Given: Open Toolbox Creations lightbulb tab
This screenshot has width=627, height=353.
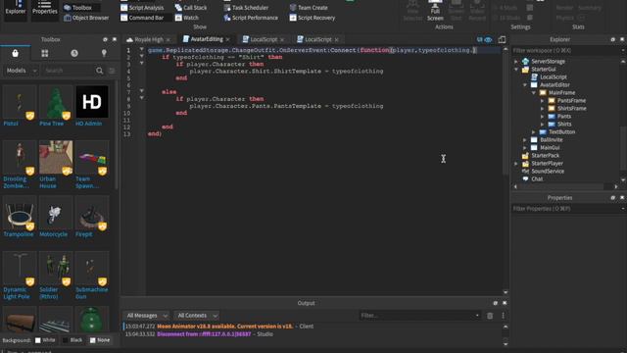Looking at the screenshot, I should (x=104, y=53).
